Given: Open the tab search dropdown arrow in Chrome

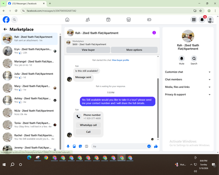Looking at the screenshot, I should [x=4, y=3].
